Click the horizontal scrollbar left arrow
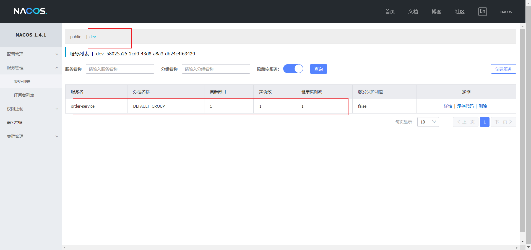Image resolution: width=531 pixels, height=250 pixels. point(65,248)
